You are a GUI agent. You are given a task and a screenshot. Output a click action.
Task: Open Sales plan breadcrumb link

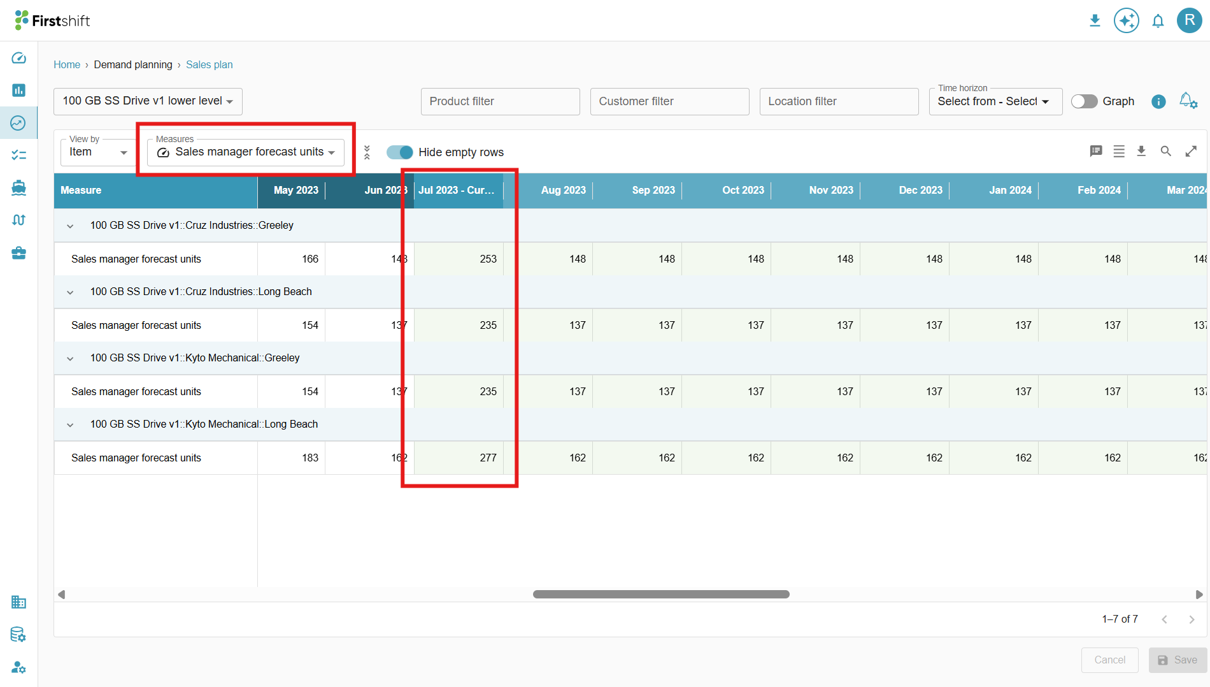click(x=210, y=65)
